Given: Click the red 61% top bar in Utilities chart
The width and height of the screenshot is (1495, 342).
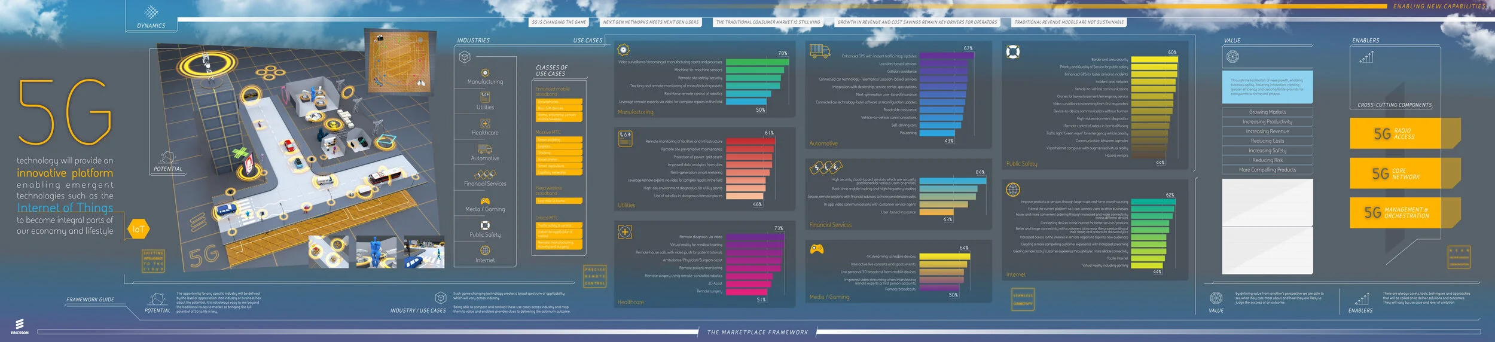Looking at the screenshot, I should [750, 141].
